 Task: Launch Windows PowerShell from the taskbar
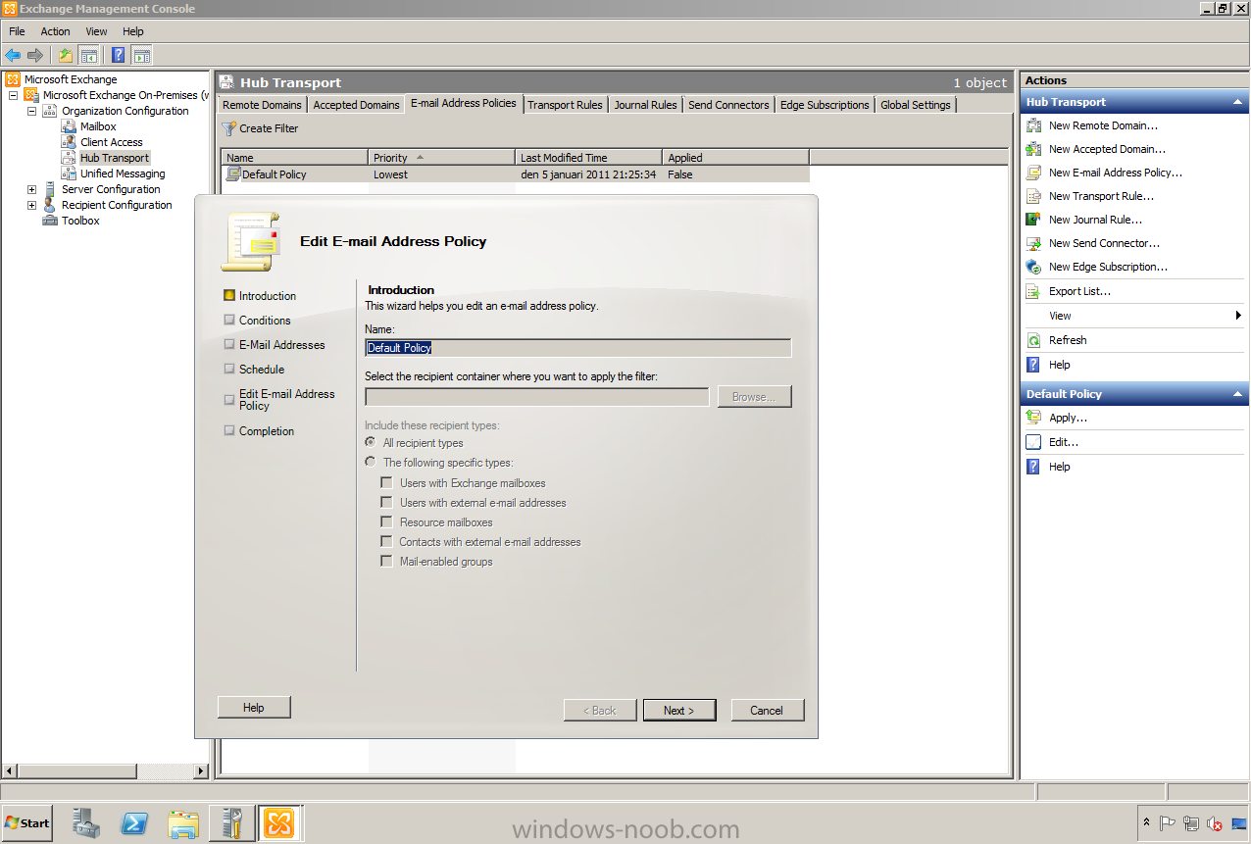pyautogui.click(x=134, y=823)
